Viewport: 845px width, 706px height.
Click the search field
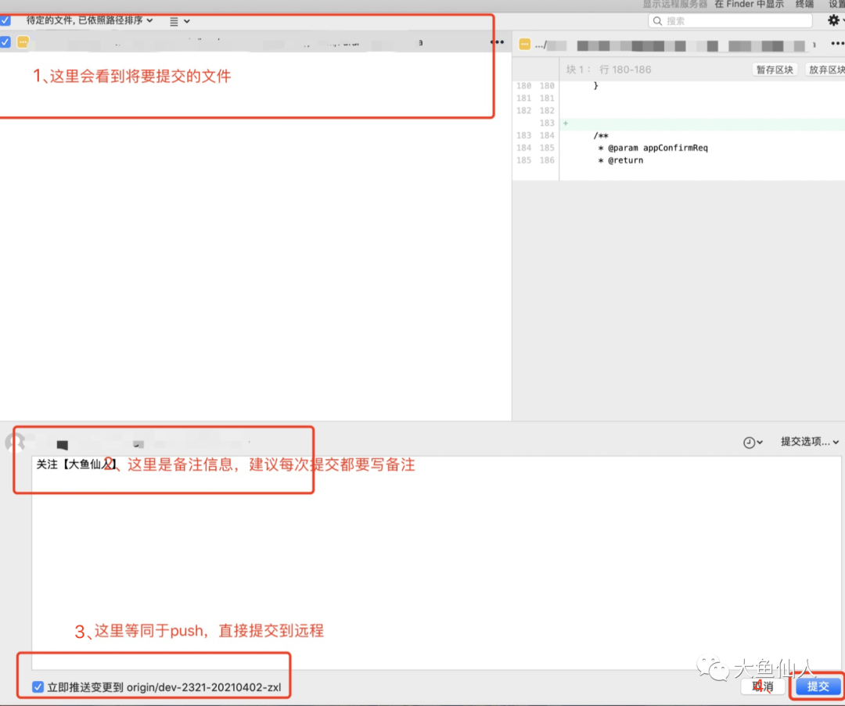click(730, 21)
